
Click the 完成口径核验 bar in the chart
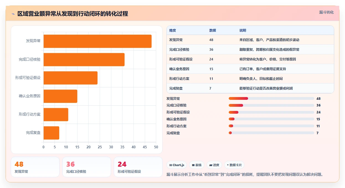84,59
